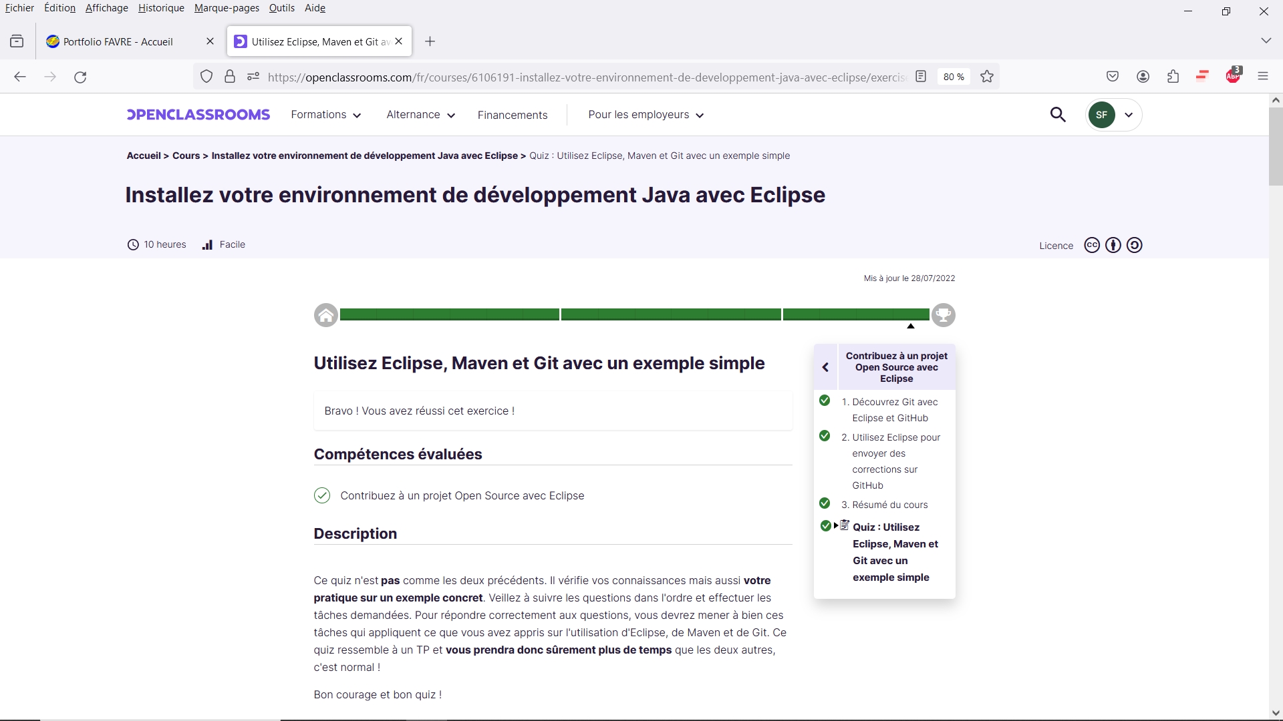Click the share-alike license icon
The height and width of the screenshot is (721, 1283).
(x=1135, y=245)
